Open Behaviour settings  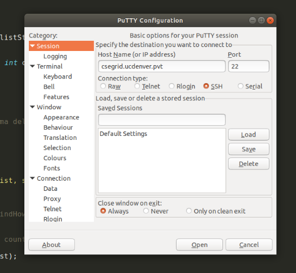[58, 127]
